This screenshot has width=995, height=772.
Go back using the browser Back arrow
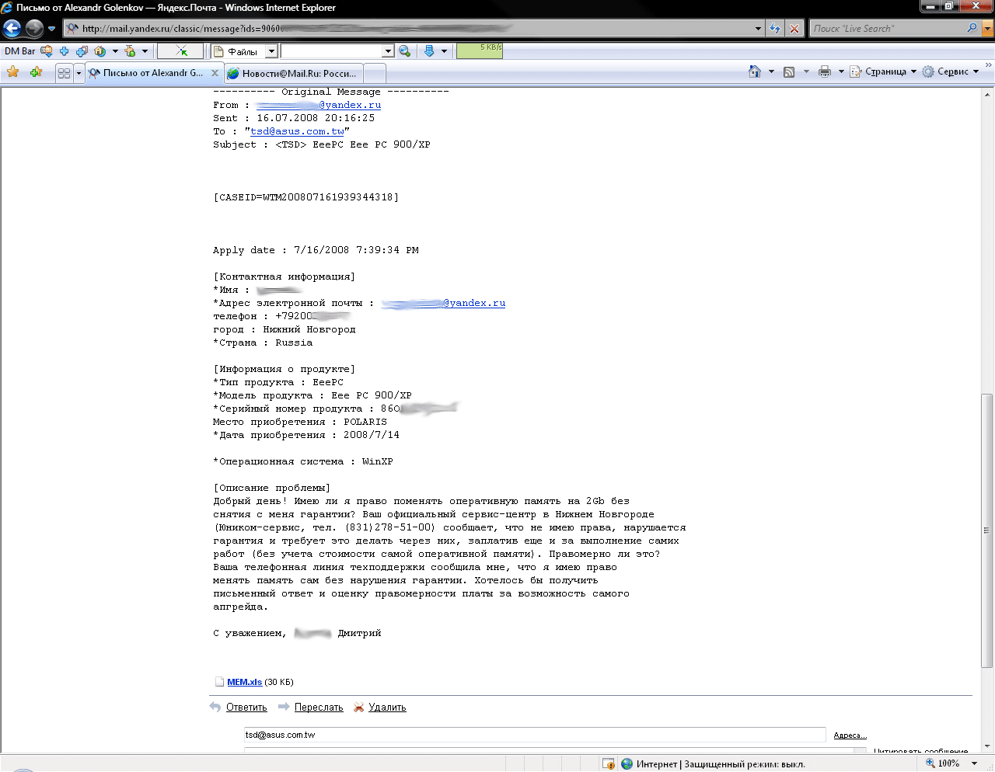pos(12,29)
